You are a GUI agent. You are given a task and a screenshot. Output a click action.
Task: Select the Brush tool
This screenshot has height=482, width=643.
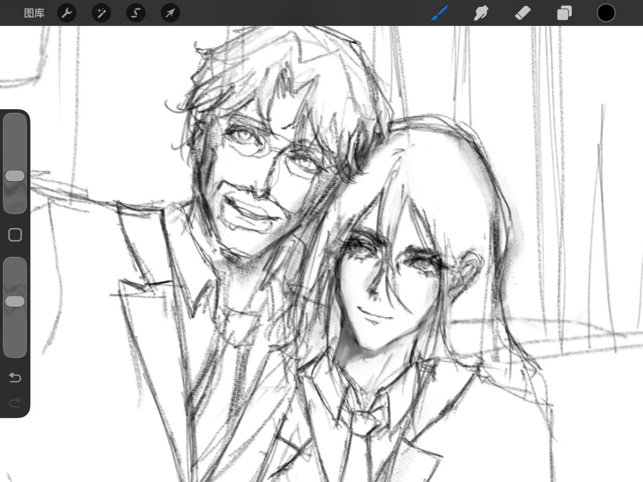pyautogui.click(x=440, y=13)
